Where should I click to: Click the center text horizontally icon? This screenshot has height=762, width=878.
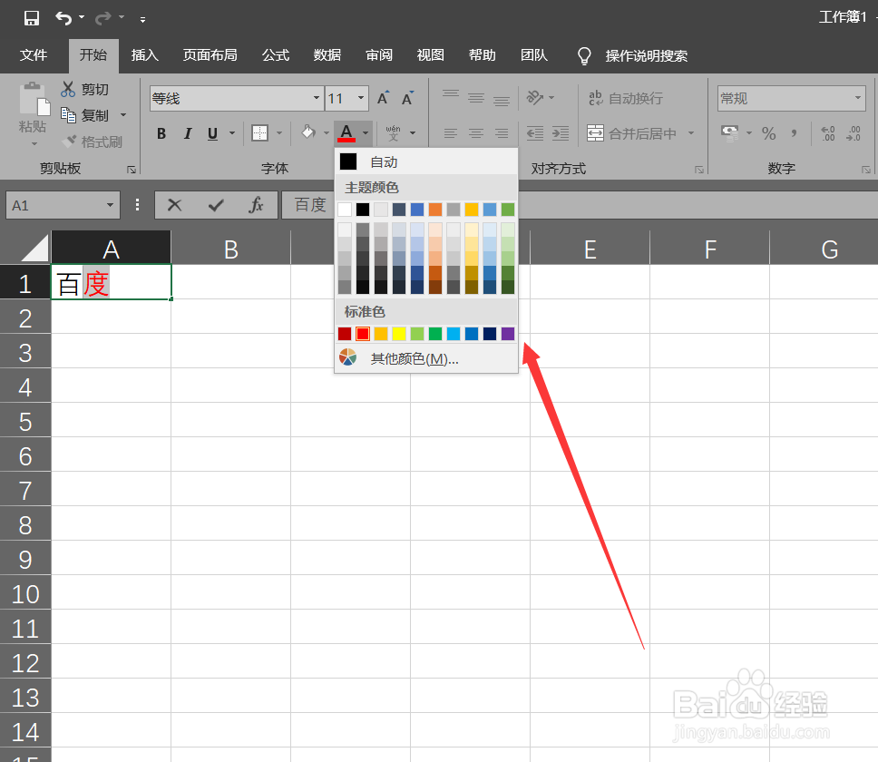click(x=476, y=133)
